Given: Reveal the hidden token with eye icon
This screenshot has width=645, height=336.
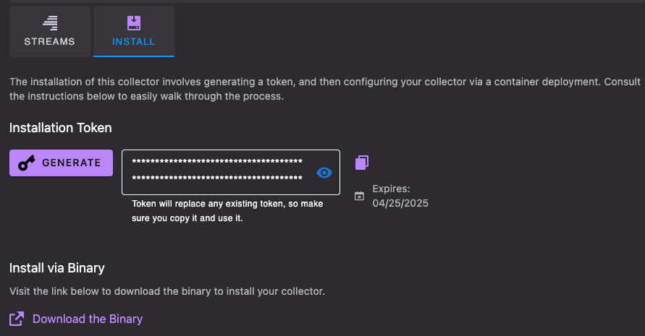Looking at the screenshot, I should click(324, 172).
